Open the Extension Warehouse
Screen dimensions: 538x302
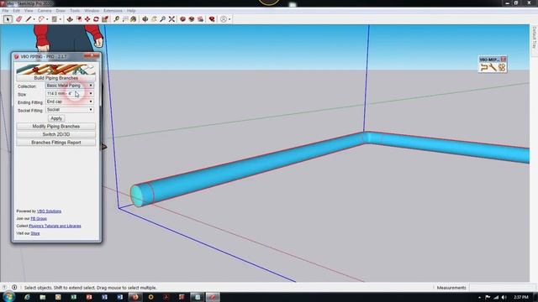coord(192,19)
